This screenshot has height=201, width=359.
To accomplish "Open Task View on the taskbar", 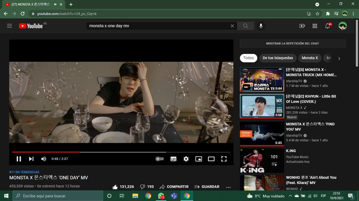I will click(x=122, y=196).
